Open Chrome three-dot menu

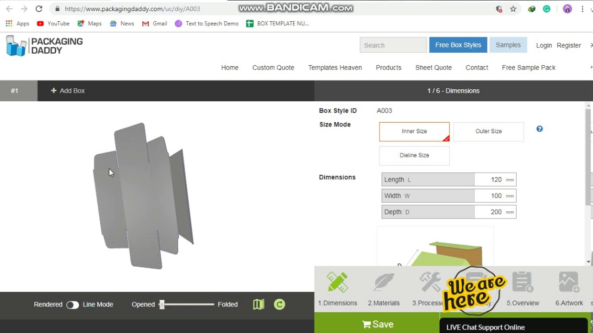[x=582, y=9]
